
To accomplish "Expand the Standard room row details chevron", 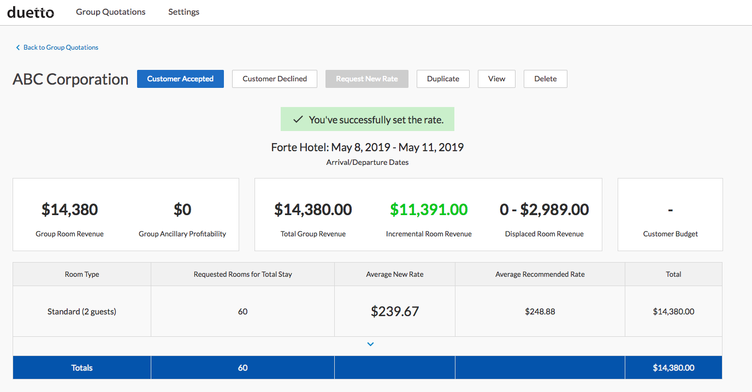I will click(370, 345).
